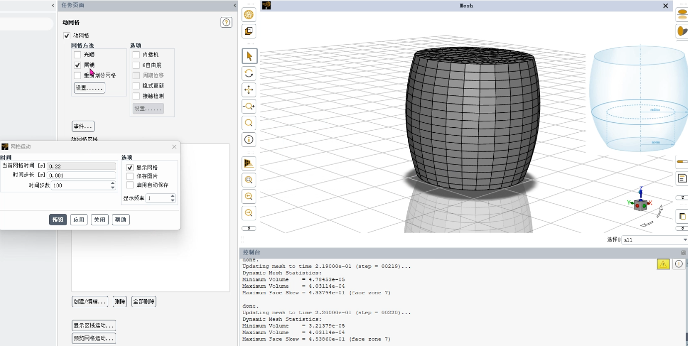Increase the 显示频率 stepper value
The width and height of the screenshot is (688, 346).
point(173,196)
